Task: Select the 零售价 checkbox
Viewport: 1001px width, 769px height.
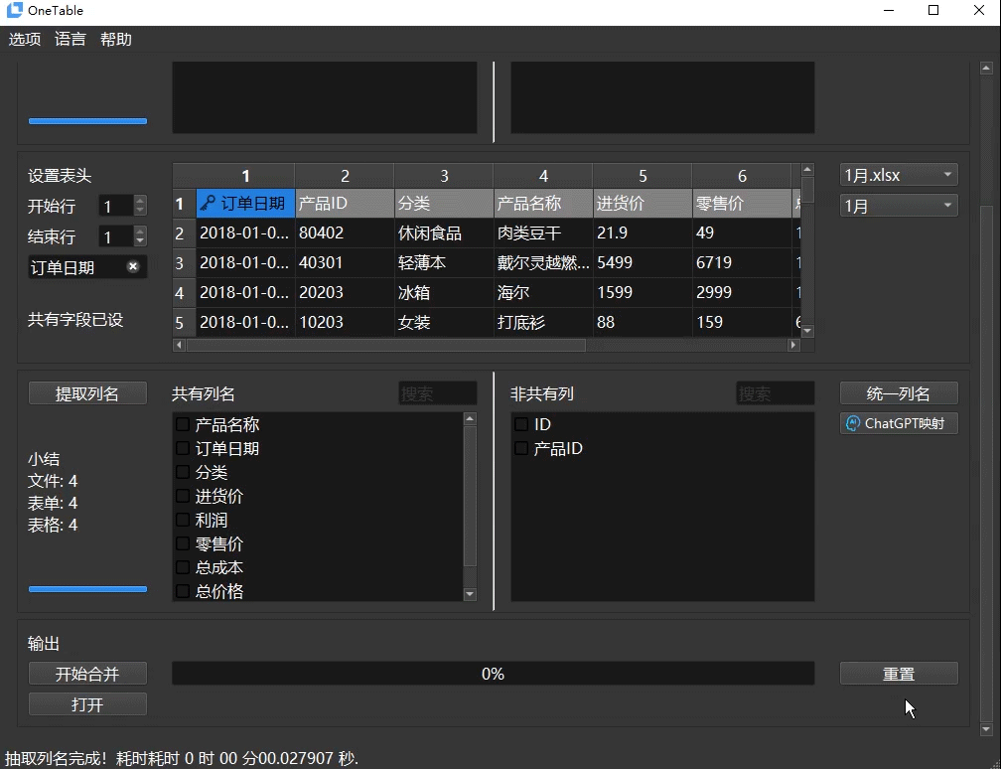Action: pyautogui.click(x=183, y=543)
